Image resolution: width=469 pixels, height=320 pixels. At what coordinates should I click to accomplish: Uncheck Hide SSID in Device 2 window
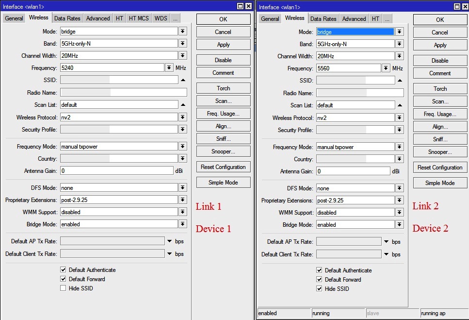click(x=319, y=288)
